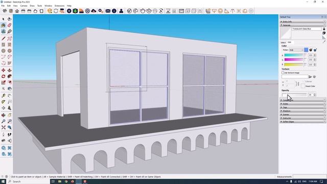Click the envelope icon in top toolbar
Viewport: 327px width, 184px height.
[108, 11]
